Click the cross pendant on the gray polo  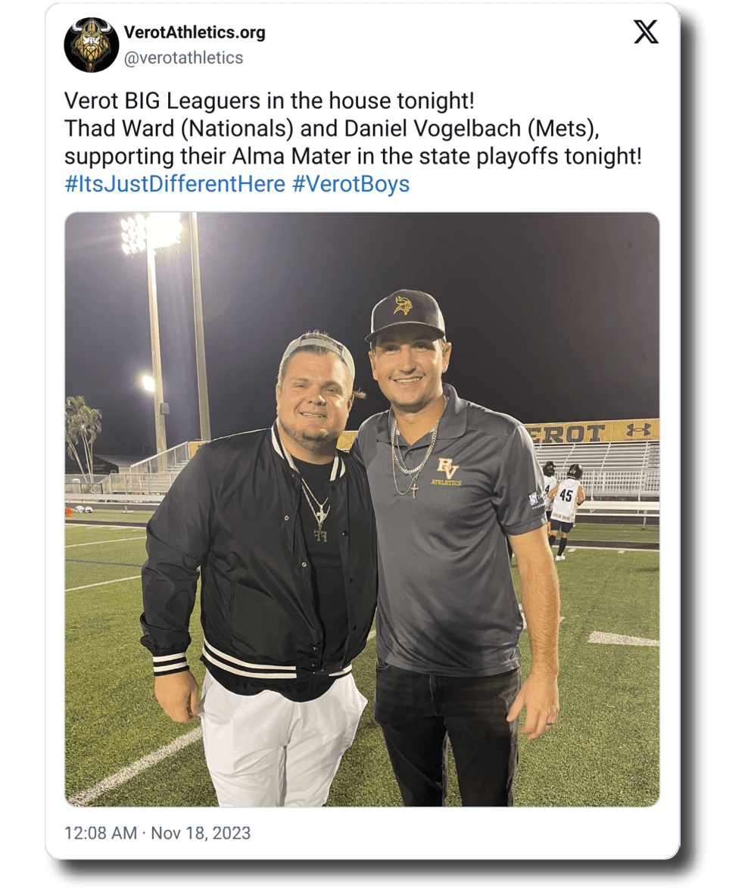415,489
